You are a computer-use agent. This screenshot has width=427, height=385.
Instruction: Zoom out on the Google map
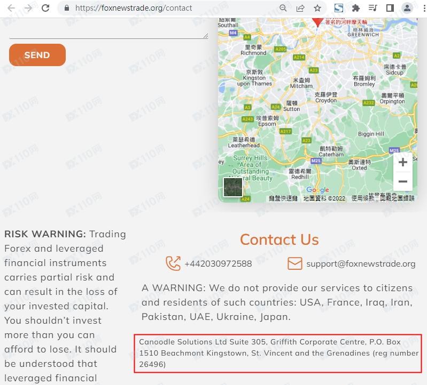click(403, 181)
